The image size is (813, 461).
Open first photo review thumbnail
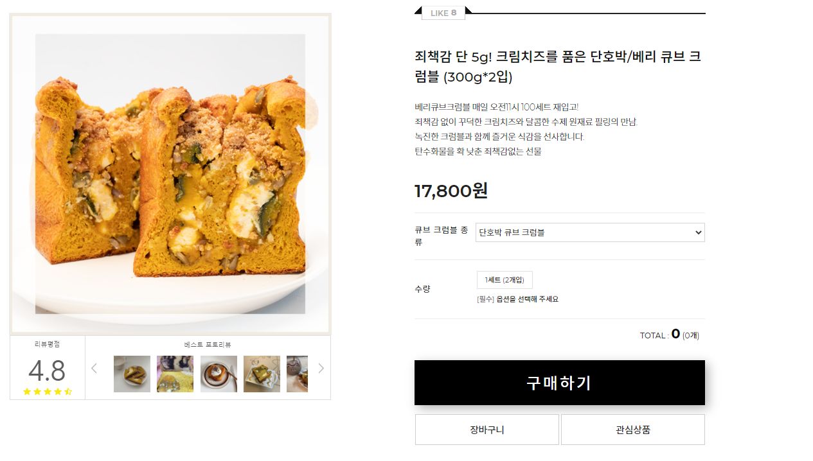tap(132, 374)
